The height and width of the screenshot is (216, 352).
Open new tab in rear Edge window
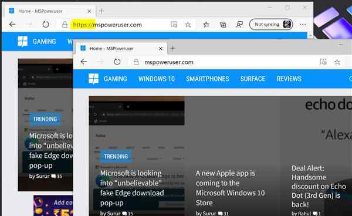click(x=101, y=11)
